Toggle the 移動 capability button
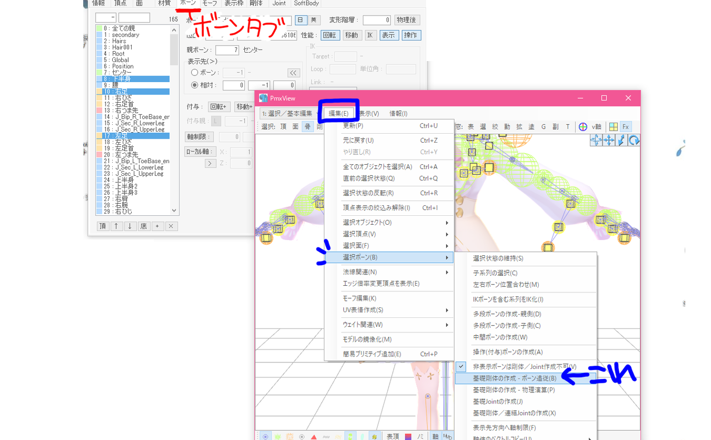The image size is (711, 440). click(x=352, y=35)
